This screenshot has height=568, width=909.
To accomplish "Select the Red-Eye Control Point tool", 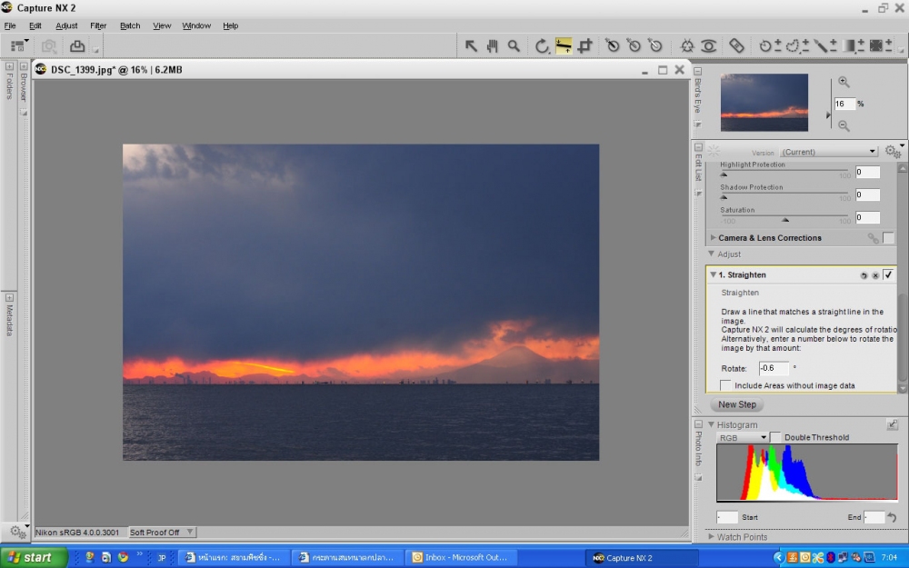I will click(708, 45).
